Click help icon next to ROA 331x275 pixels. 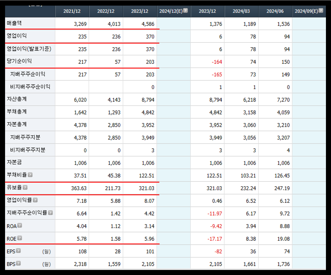[20, 226]
